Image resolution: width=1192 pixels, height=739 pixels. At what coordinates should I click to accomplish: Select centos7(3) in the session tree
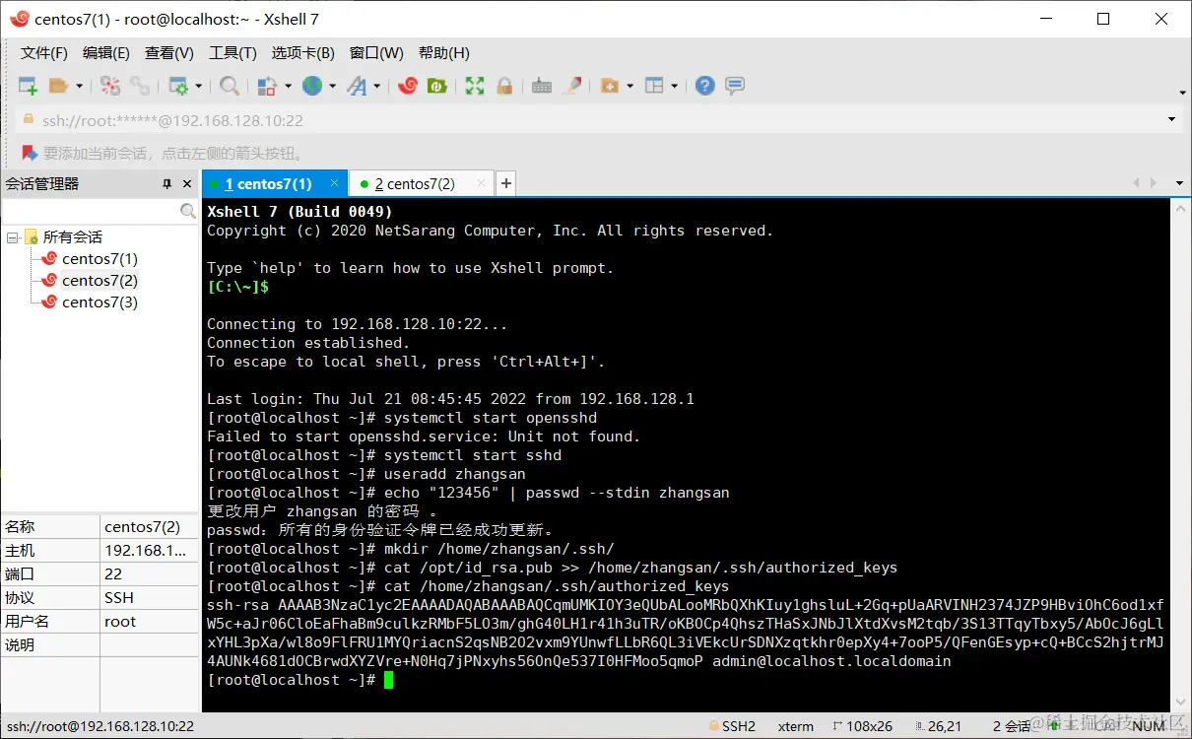pyautogui.click(x=99, y=302)
